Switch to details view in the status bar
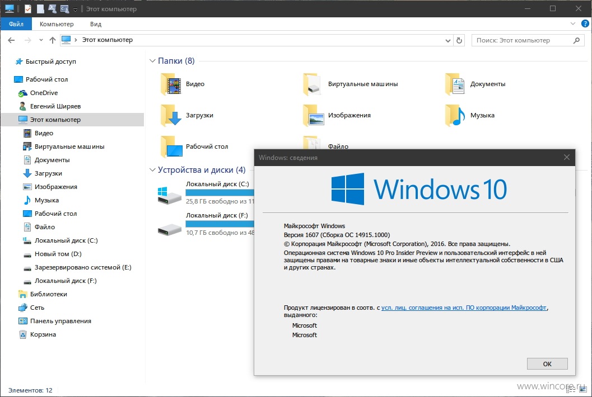 click(x=571, y=390)
